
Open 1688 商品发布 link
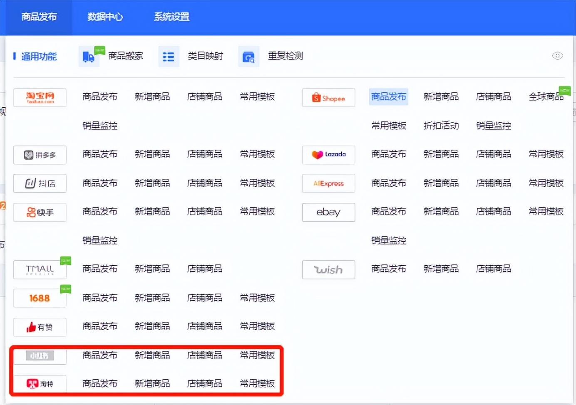coord(100,298)
